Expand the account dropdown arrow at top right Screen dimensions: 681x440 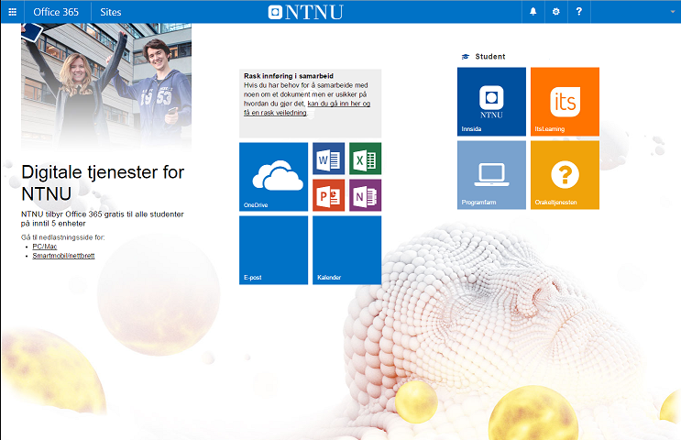tap(673, 12)
